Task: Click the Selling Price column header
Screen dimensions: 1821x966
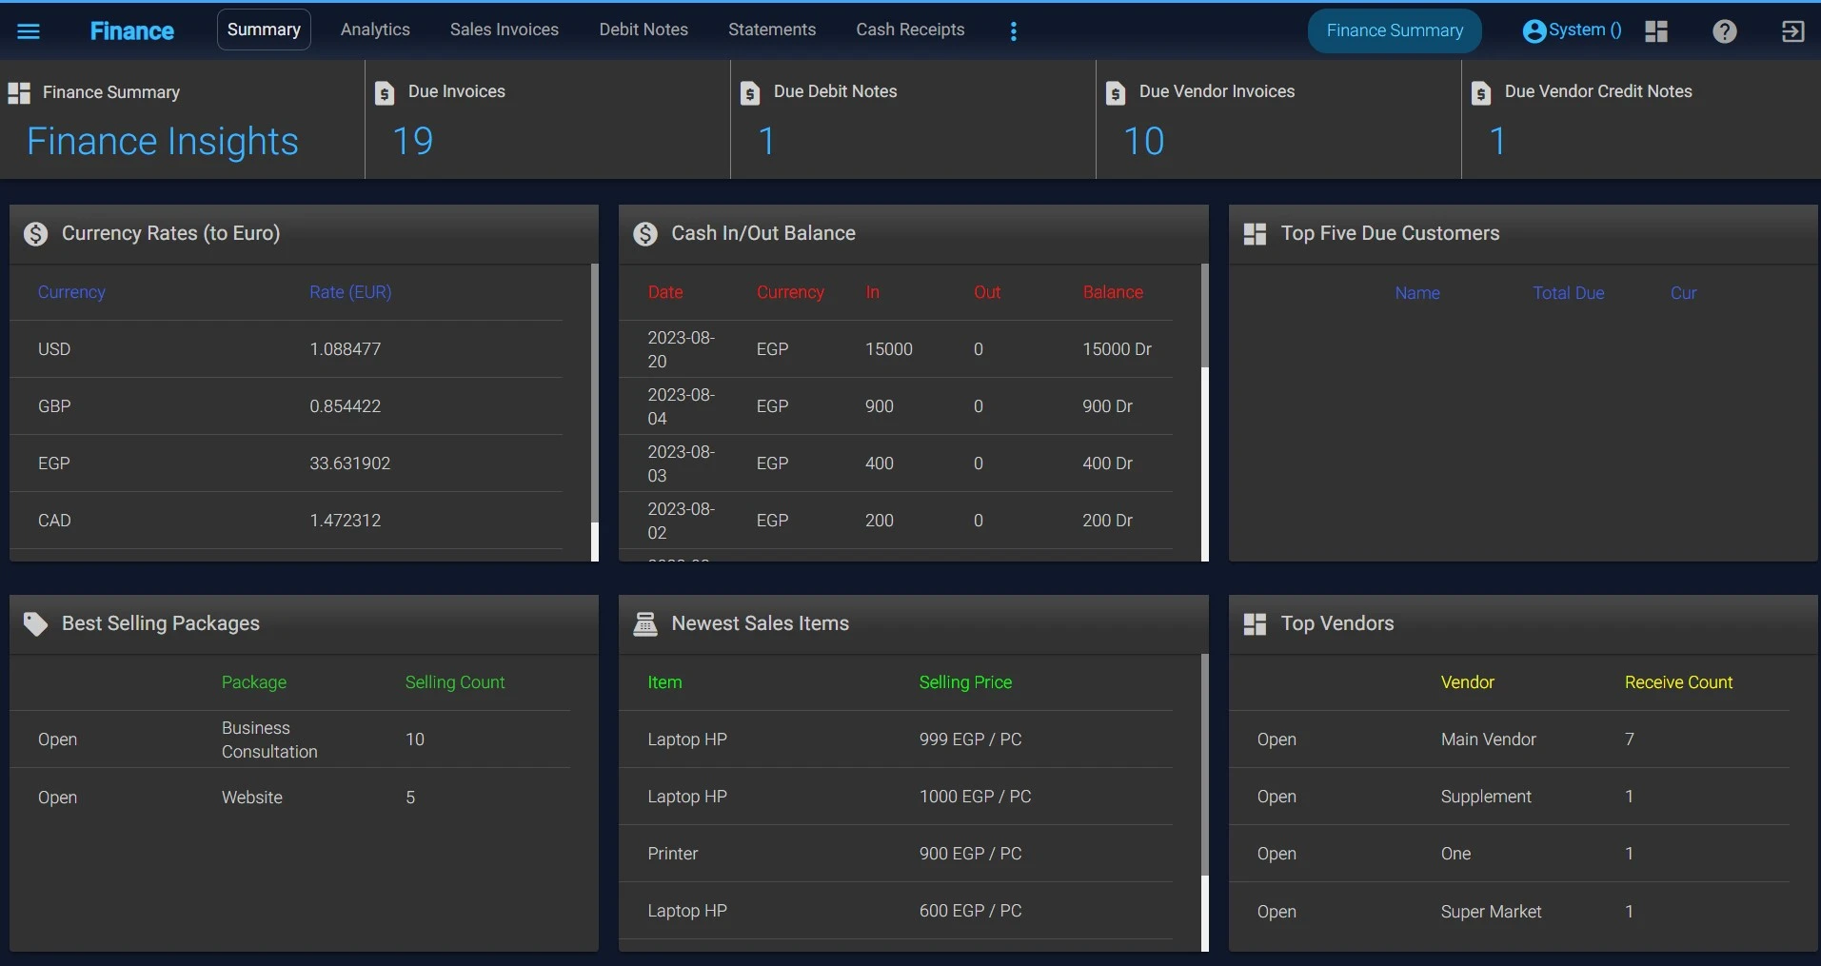Action: click(x=965, y=682)
